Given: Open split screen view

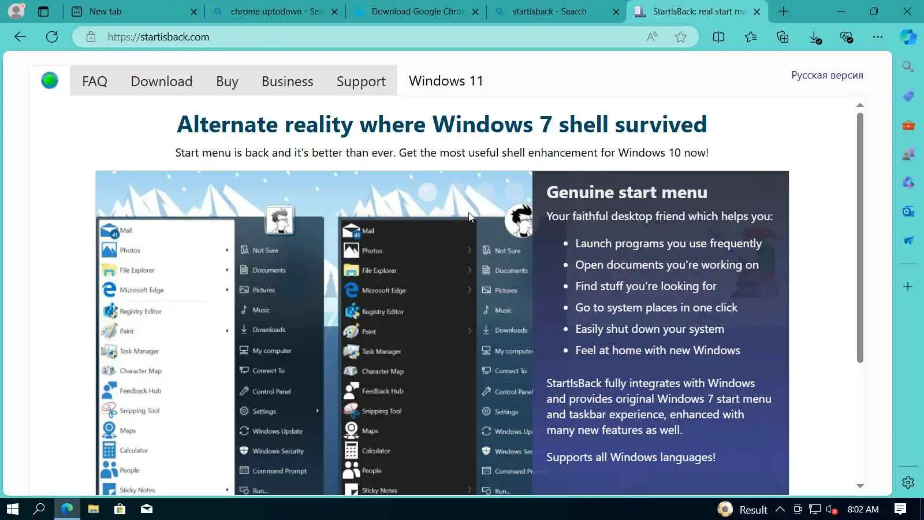Looking at the screenshot, I should pyautogui.click(x=718, y=37).
